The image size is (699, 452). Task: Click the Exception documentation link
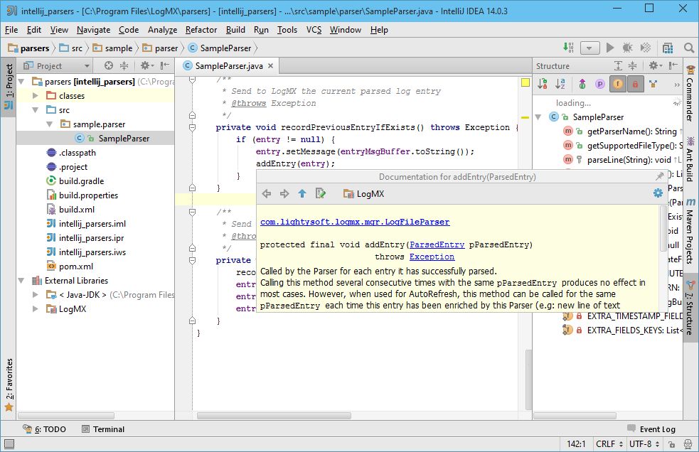432,257
